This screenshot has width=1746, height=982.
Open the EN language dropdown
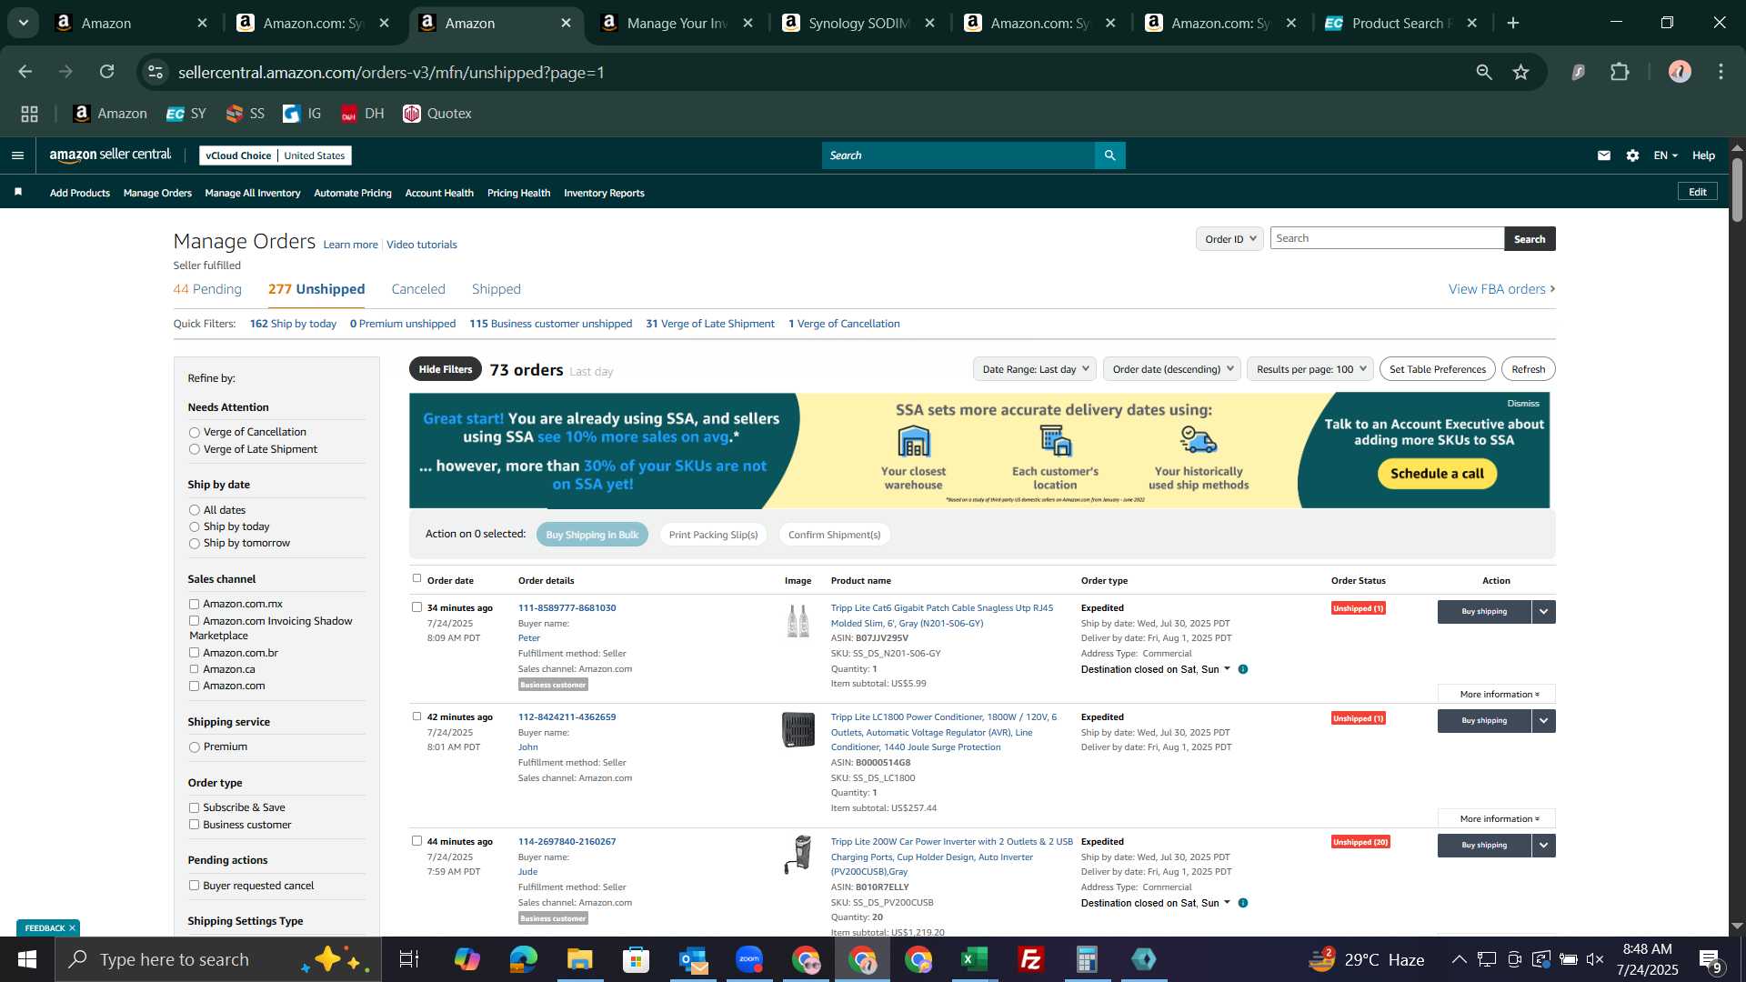pos(1665,155)
